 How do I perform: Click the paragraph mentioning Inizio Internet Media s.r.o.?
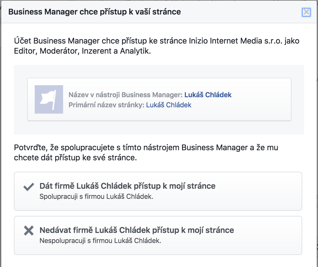[156, 46]
